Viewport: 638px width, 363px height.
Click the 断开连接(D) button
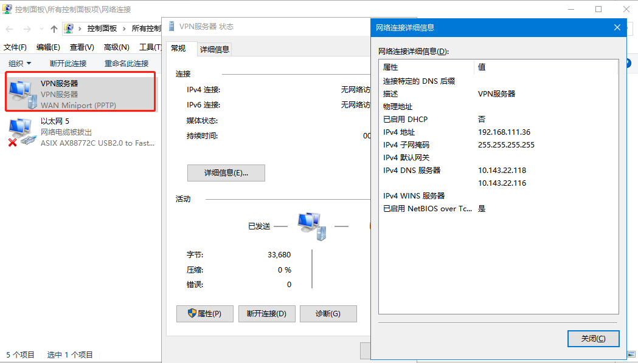click(266, 314)
